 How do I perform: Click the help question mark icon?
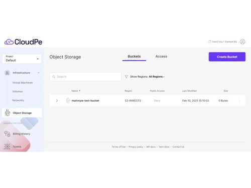coord(210,42)
